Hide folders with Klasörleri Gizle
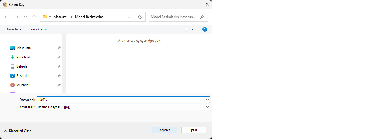Screen dimensions: 370x139 click(x=18, y=131)
